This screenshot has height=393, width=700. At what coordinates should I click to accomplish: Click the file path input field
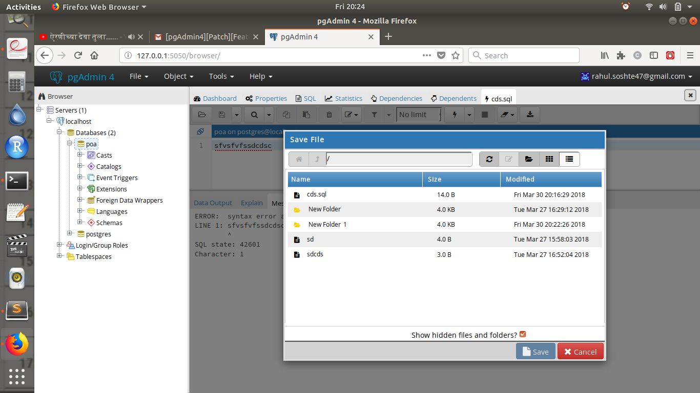tap(398, 159)
